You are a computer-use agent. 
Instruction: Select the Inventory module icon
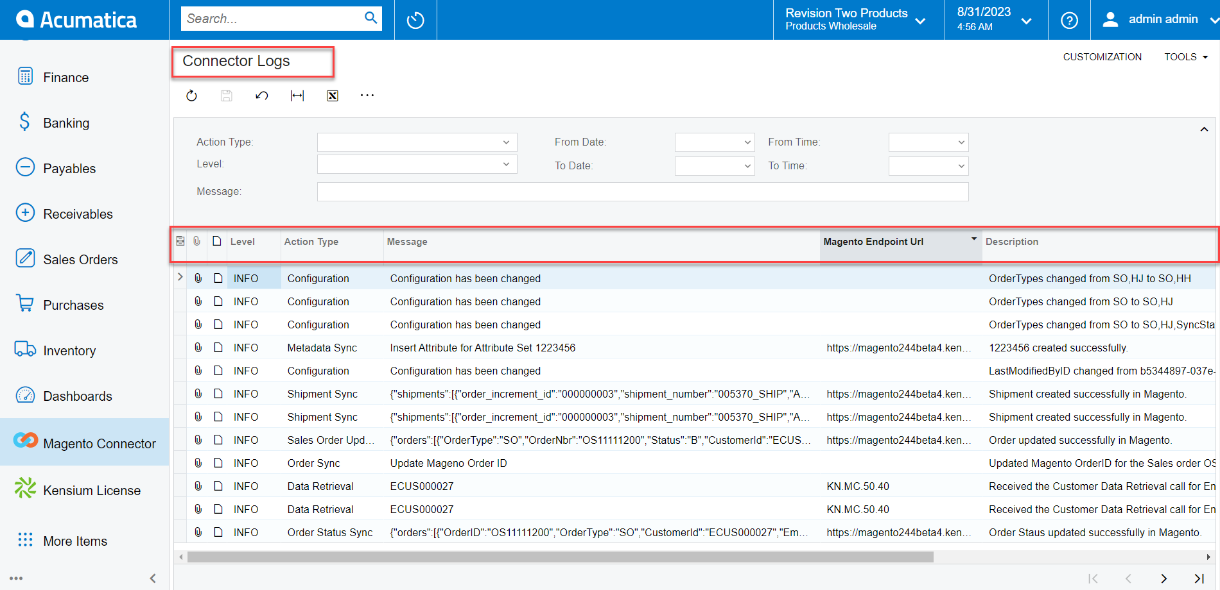click(x=25, y=350)
